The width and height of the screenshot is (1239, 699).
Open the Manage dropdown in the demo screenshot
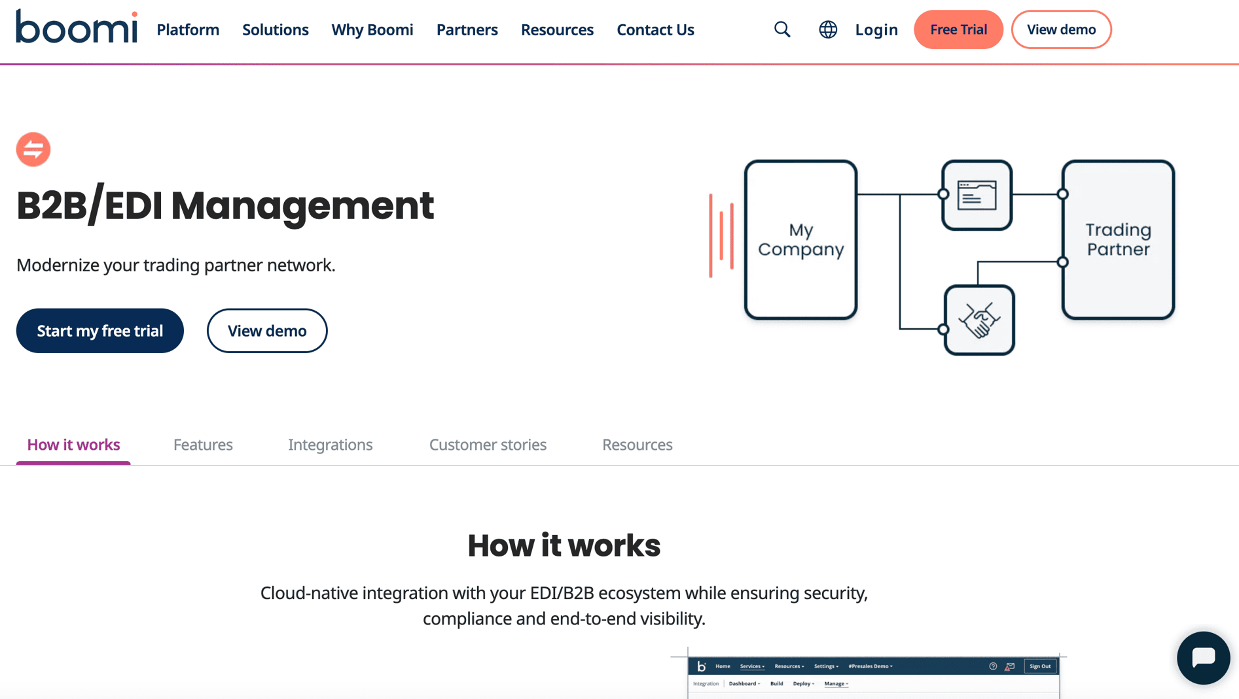point(836,683)
